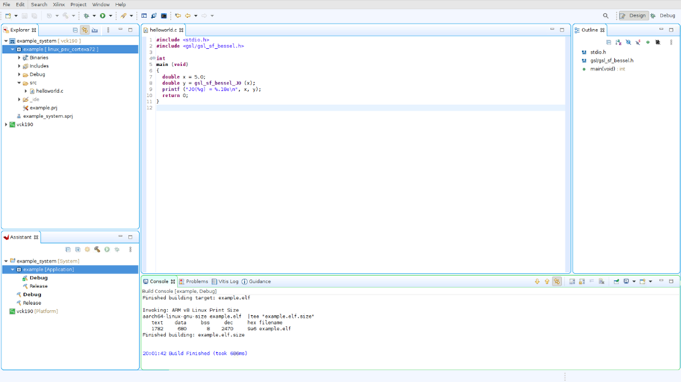Viewport: 681px width, 382px height.
Task: Open the Window menu
Action: pyautogui.click(x=100, y=4)
